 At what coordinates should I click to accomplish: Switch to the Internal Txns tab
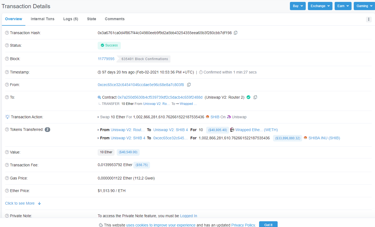(43, 19)
